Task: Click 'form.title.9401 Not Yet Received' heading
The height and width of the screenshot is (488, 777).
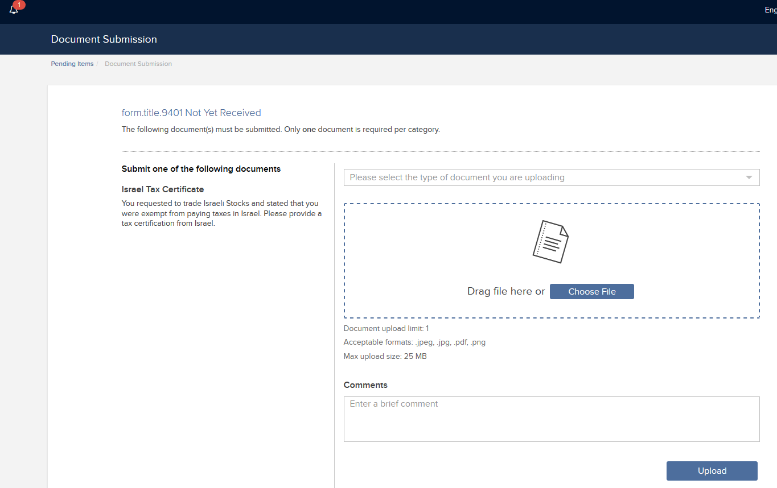Action: pos(191,113)
